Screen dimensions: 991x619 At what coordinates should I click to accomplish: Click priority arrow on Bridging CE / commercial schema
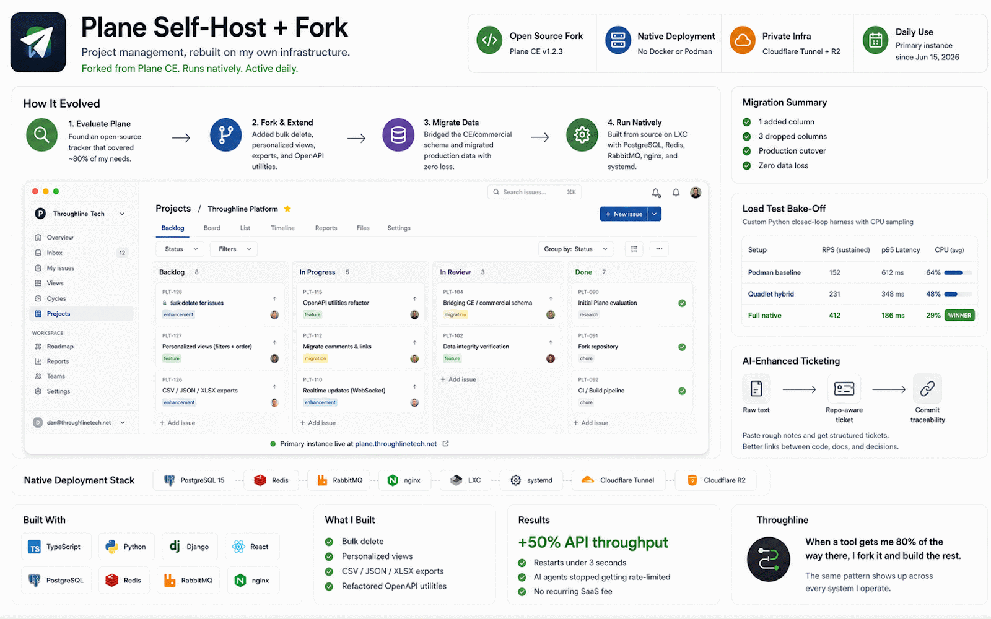(x=551, y=298)
